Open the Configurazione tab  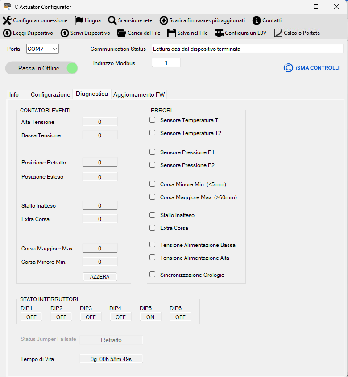50,95
